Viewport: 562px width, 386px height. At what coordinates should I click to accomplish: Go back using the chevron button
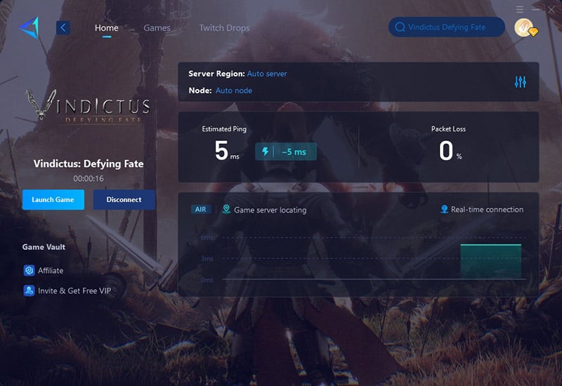(63, 27)
